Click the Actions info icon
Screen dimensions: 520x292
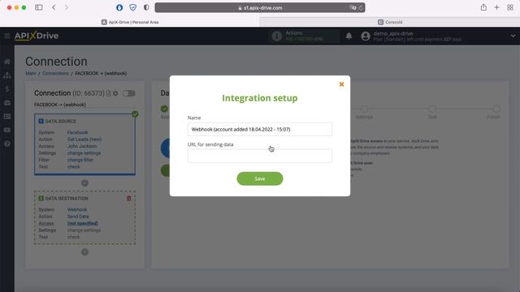[x=276, y=36]
